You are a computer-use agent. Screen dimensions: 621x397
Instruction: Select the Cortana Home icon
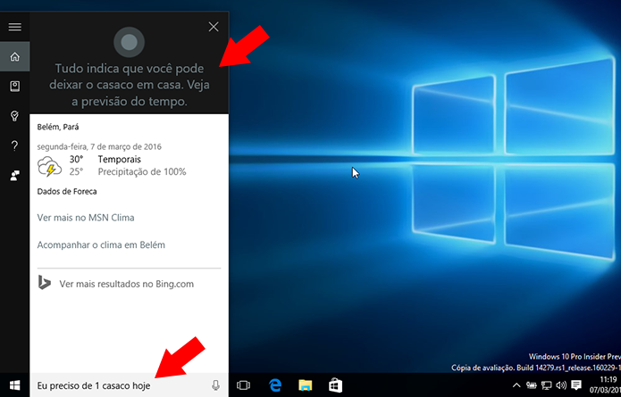[14, 57]
